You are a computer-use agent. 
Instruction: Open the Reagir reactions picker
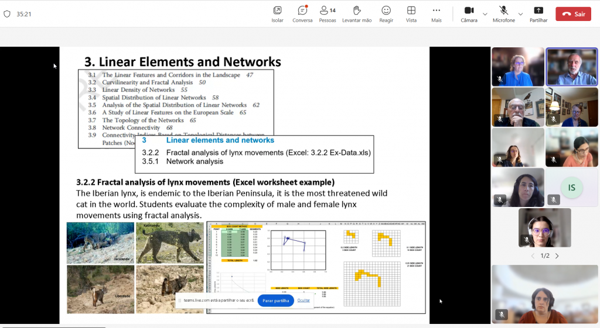pos(386,13)
